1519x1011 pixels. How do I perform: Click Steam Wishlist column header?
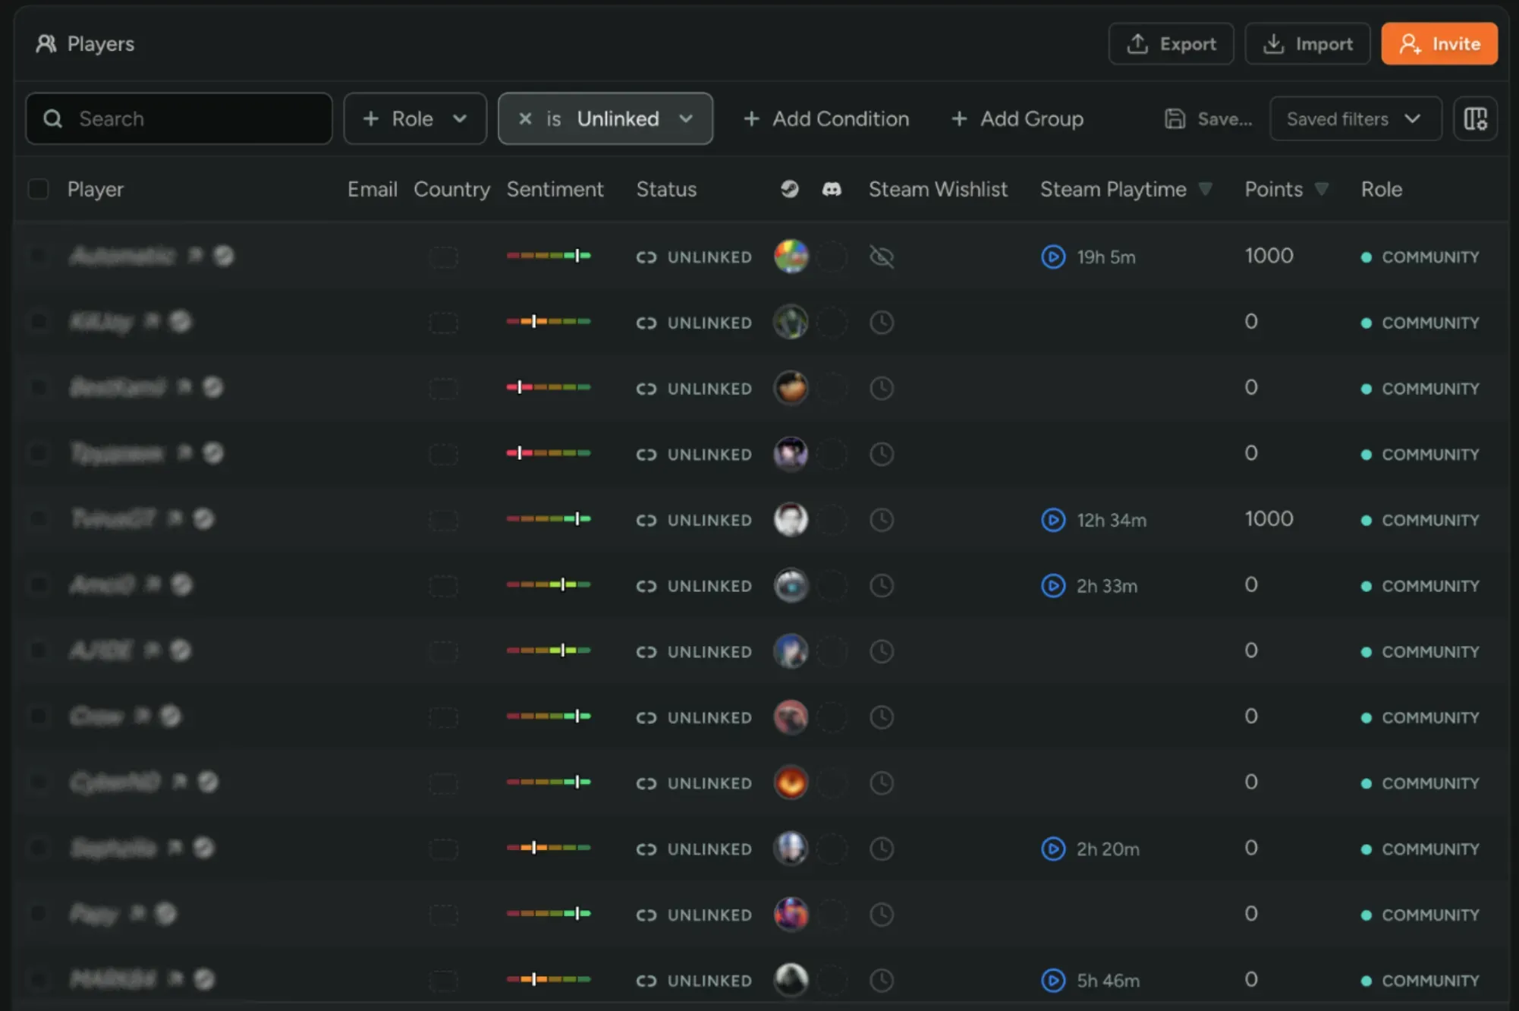click(x=938, y=189)
